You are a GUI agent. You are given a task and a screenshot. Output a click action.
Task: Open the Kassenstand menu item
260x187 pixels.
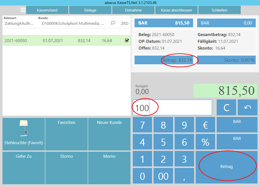tap(47, 10)
